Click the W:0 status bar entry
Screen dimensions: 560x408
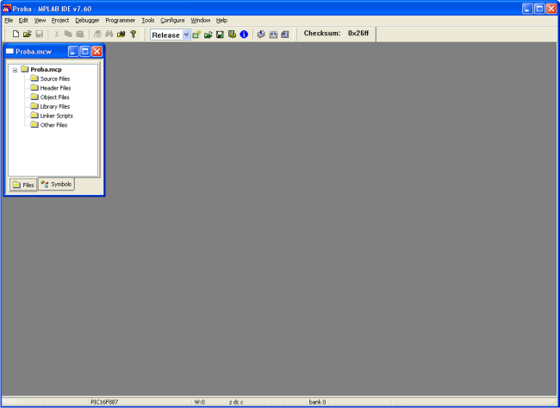[200, 402]
